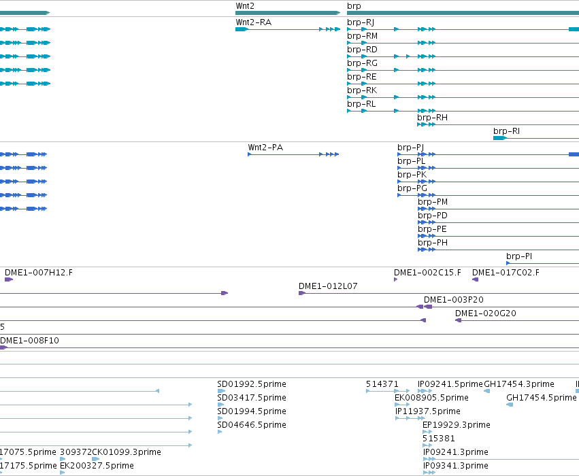579x476 pixels.
Task: Select the Wnt2 gene label
Action: pyautogui.click(x=245, y=6)
